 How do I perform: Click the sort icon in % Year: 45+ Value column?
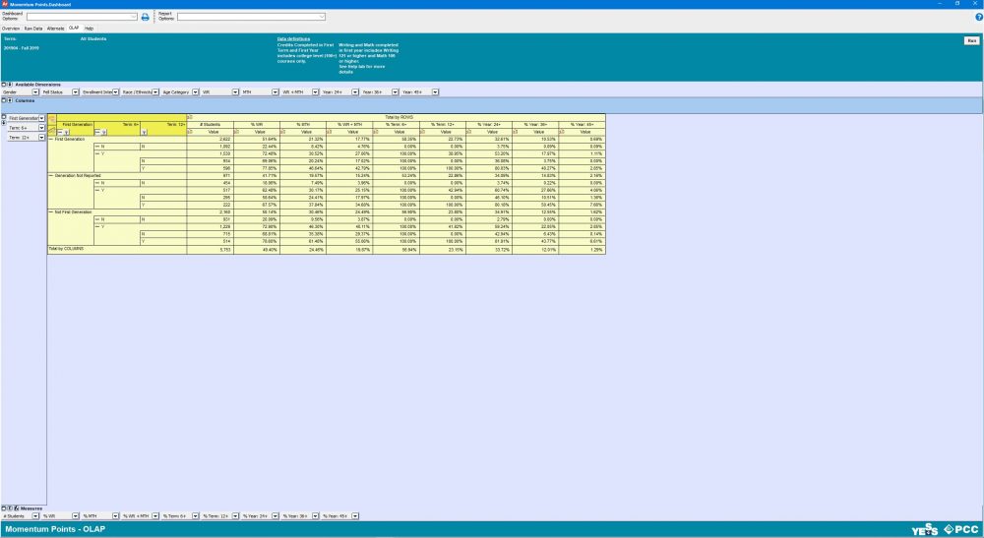pos(561,132)
